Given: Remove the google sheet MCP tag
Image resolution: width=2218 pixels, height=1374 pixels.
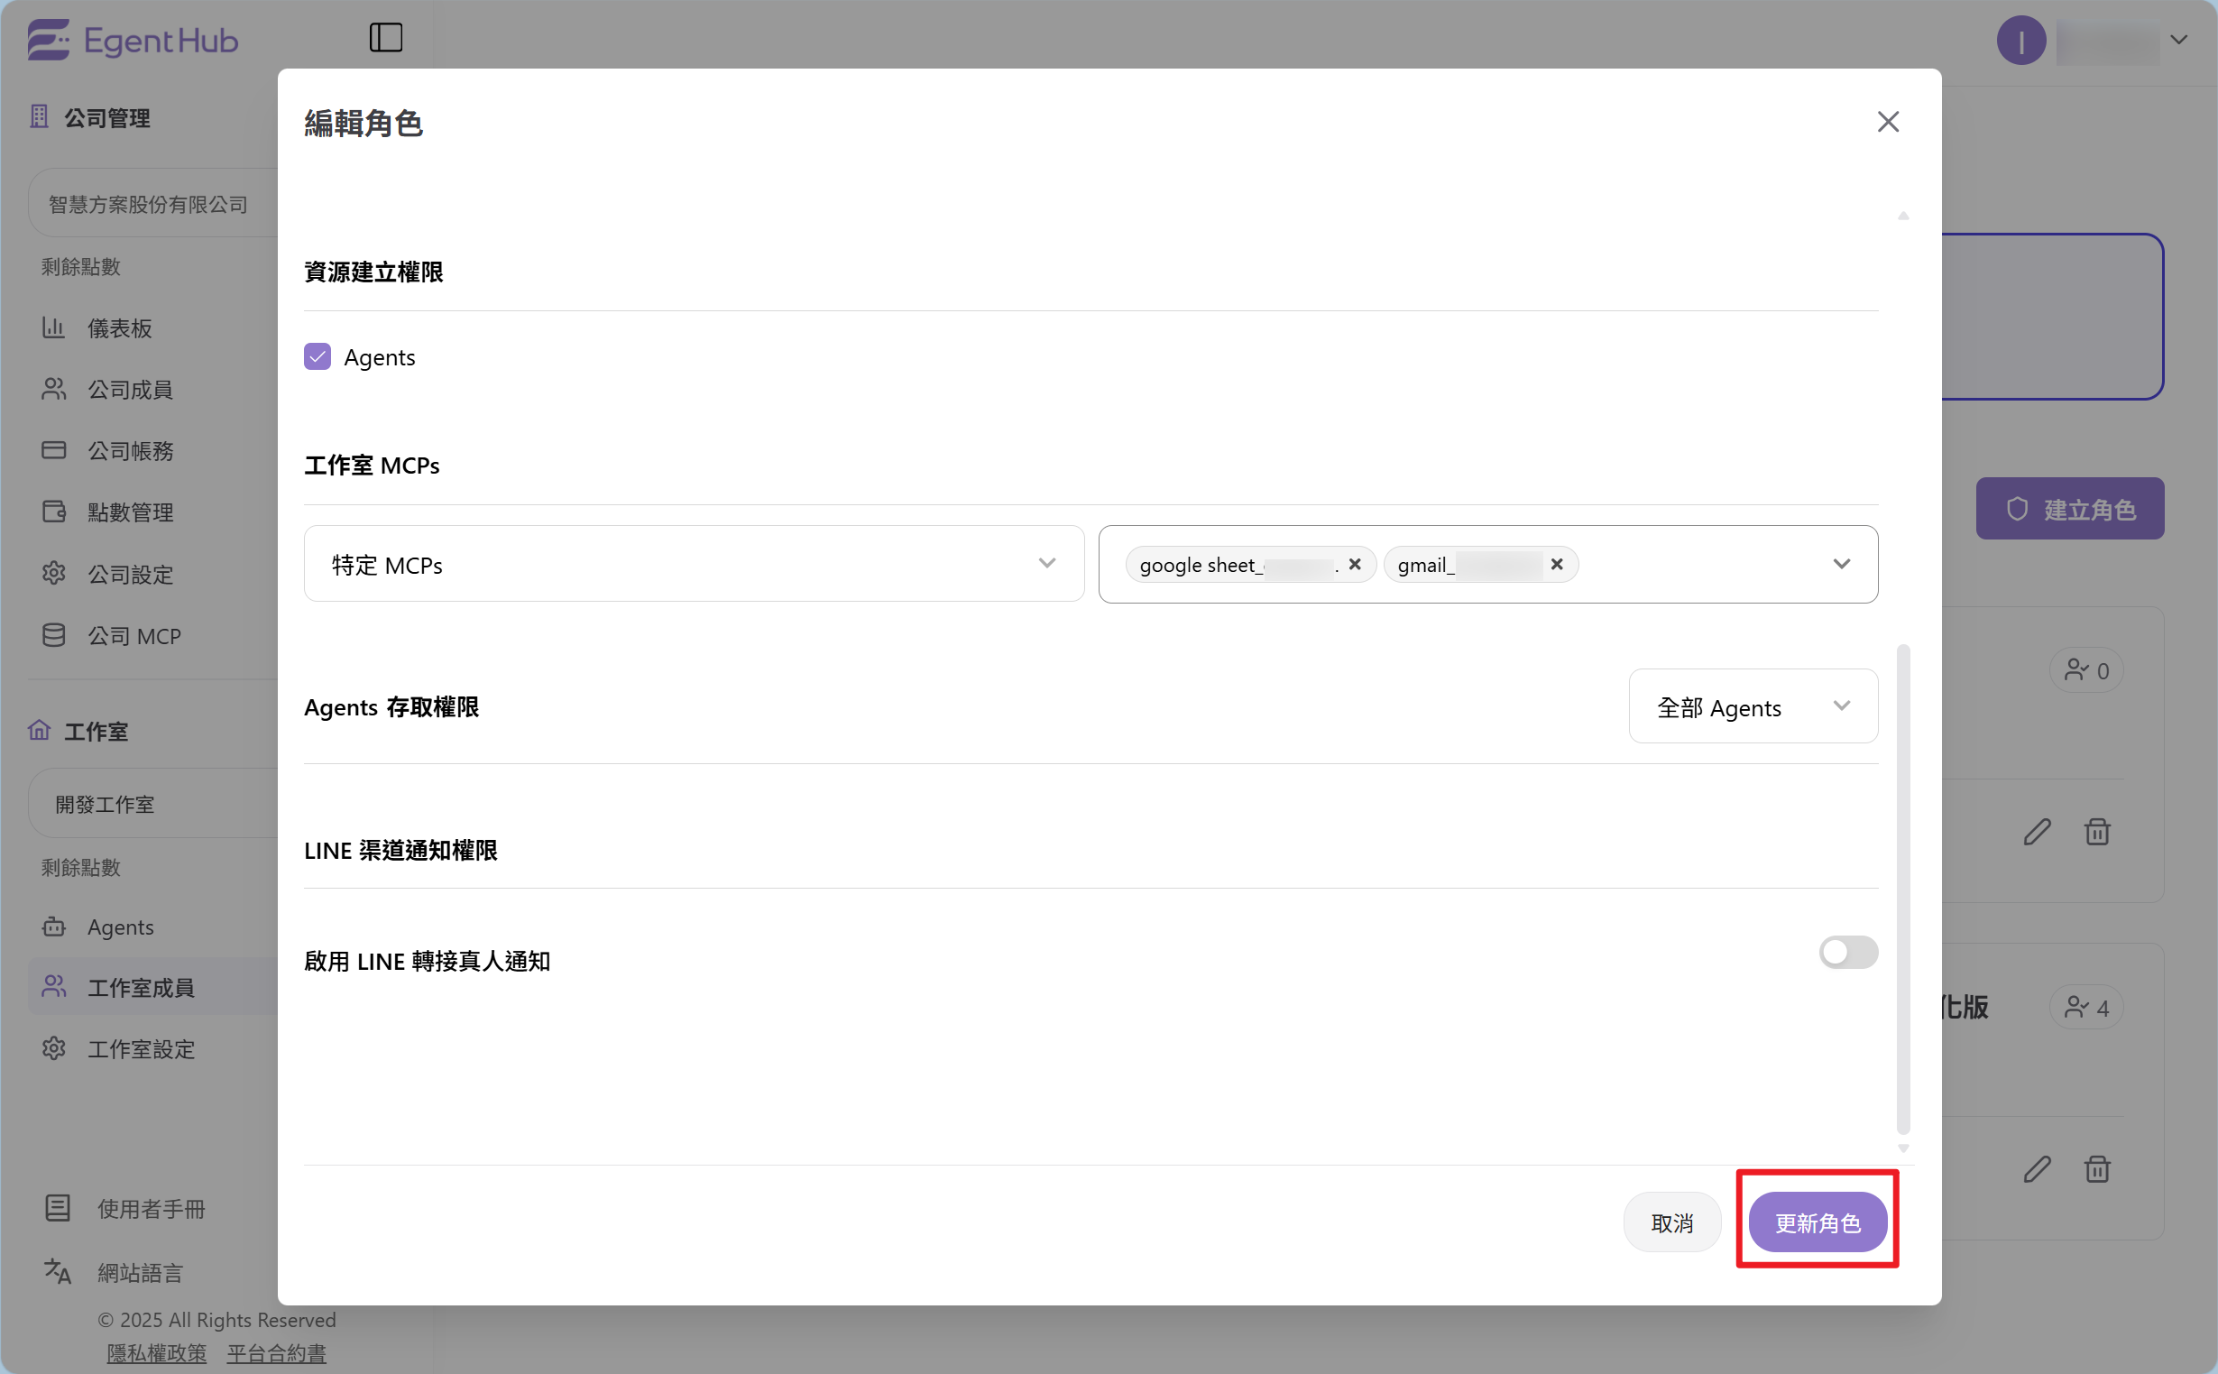Looking at the screenshot, I should (1354, 565).
